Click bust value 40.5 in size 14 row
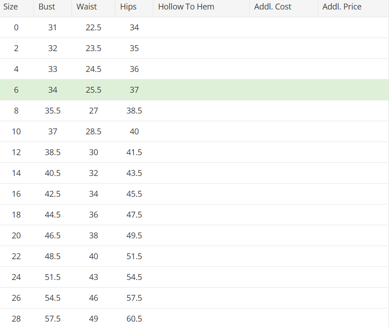Image resolution: width=389 pixels, height=327 pixels. (x=52, y=173)
